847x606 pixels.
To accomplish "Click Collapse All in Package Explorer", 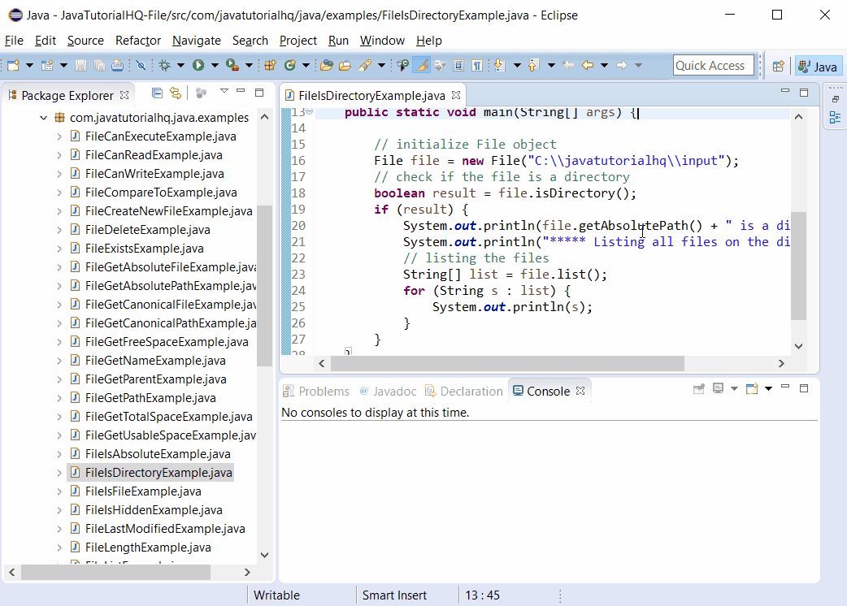I will [x=157, y=93].
